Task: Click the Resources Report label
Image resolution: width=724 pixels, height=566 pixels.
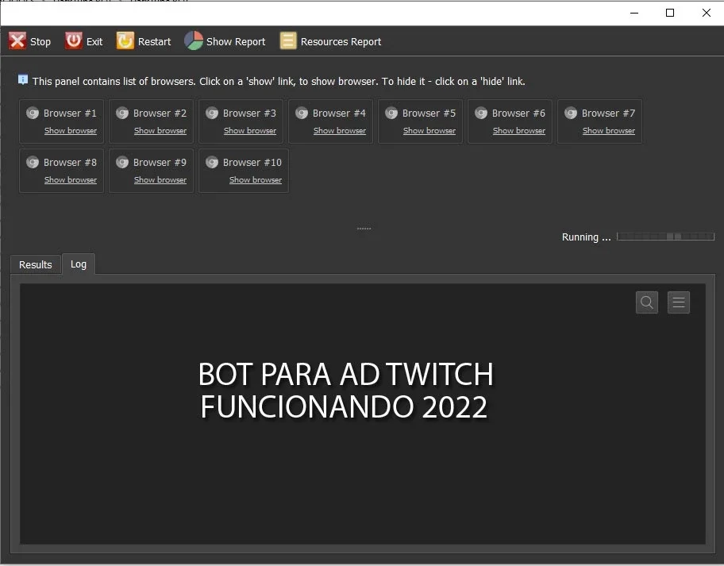Action: click(x=341, y=41)
